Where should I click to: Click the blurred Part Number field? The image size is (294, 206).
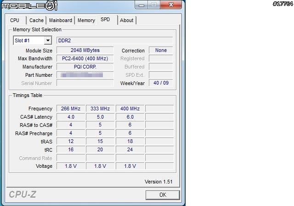[x=85, y=75]
